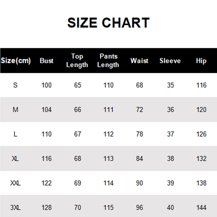The image size is (217, 217).
Task: Select waist value 78 in L row
Action: click(x=139, y=134)
